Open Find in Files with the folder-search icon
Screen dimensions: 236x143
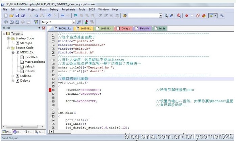coord(124,16)
